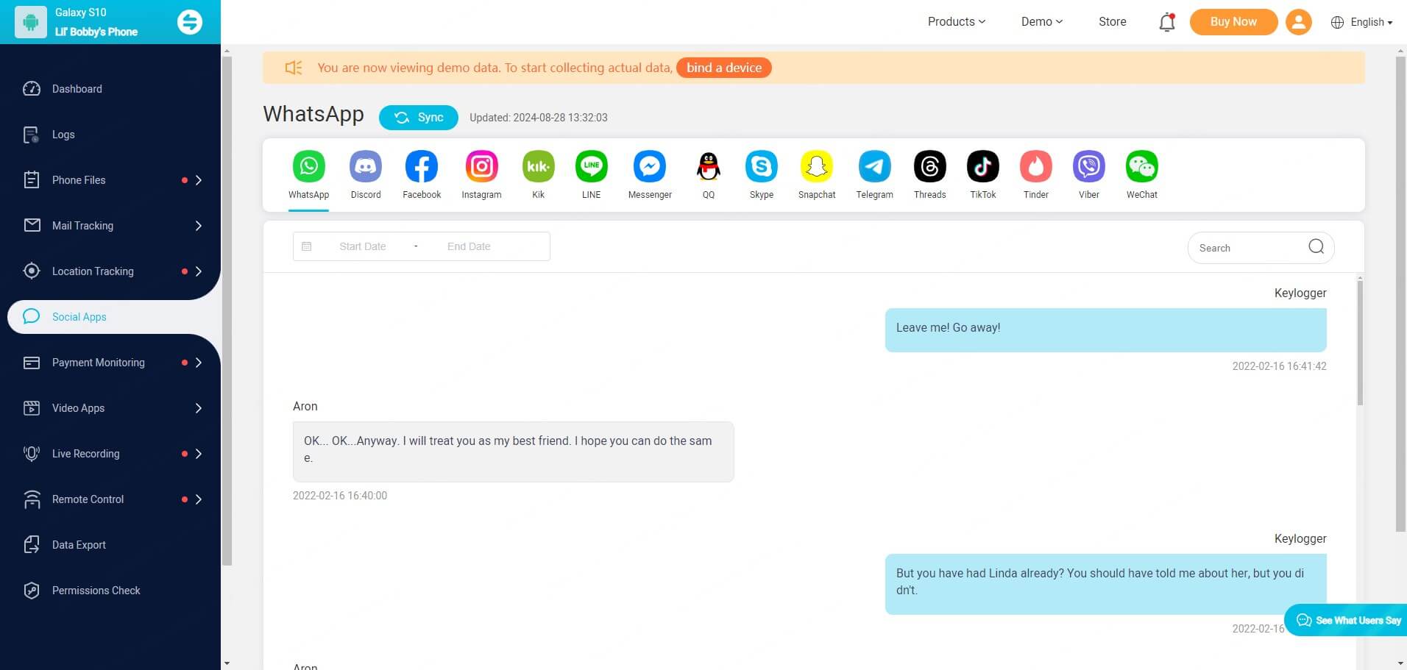1407x670 pixels.
Task: Select the Discord app icon
Action: point(366,167)
